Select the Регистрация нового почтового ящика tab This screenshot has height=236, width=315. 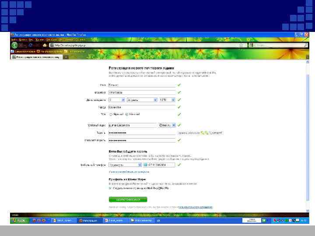(37, 57)
